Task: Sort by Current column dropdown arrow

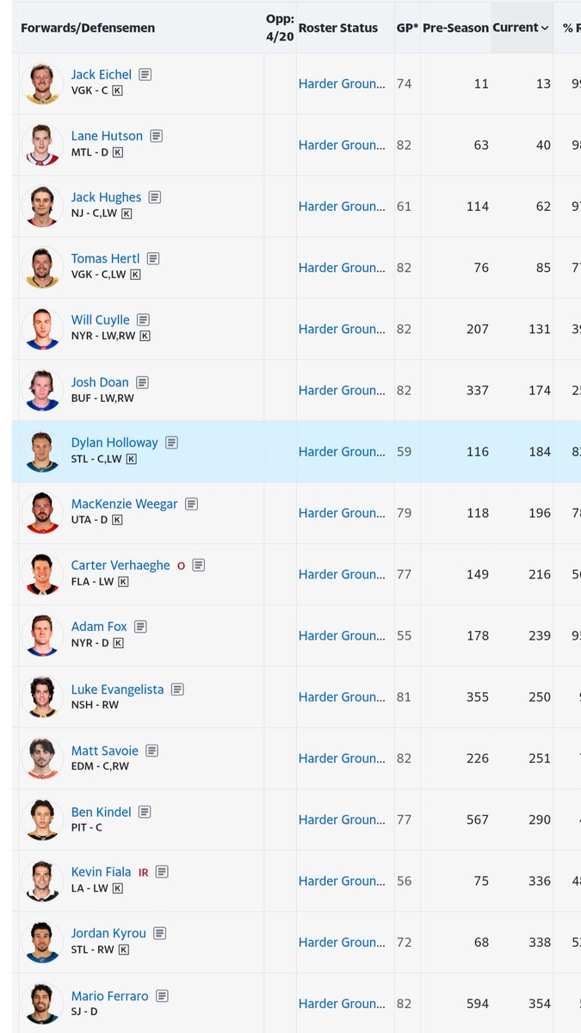Action: pos(545,28)
